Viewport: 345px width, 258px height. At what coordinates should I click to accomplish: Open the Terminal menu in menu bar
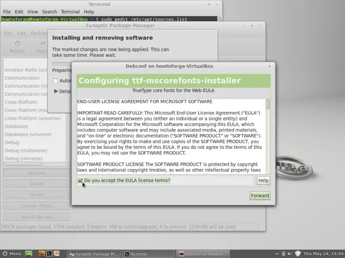point(70,12)
